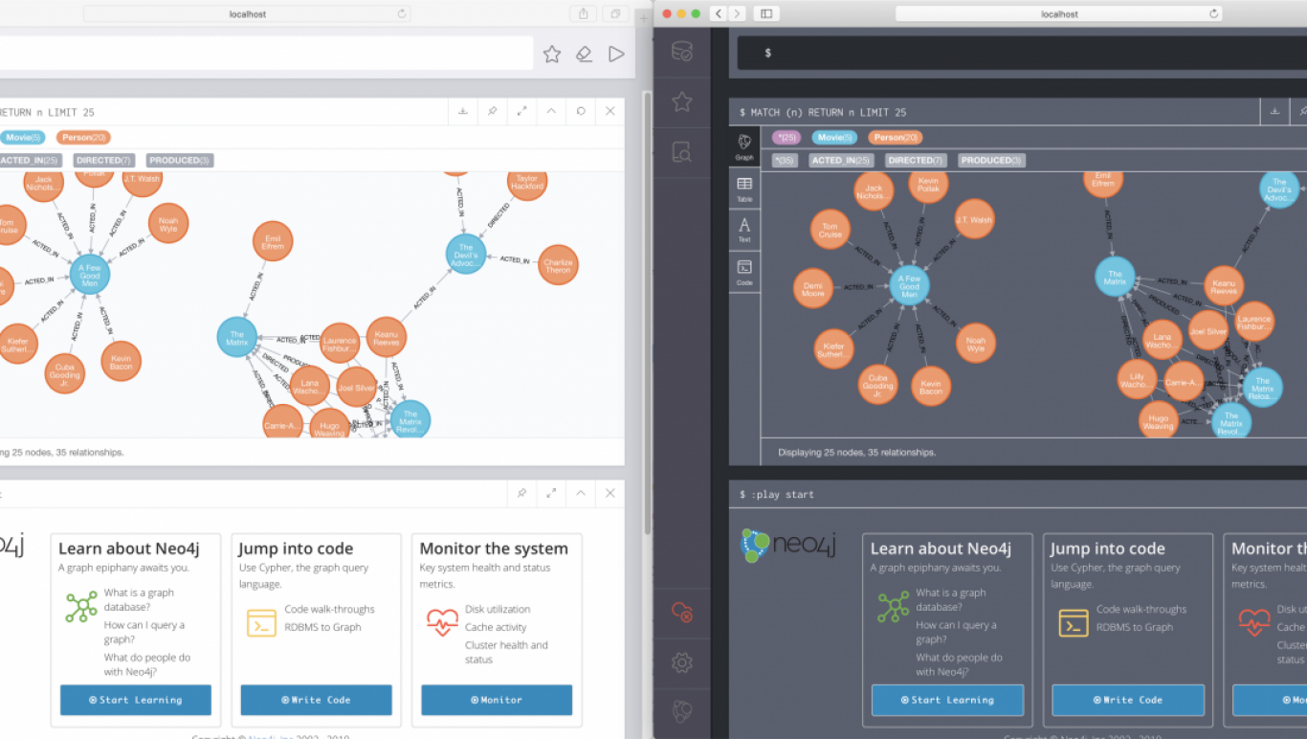Select the *(35) relationship chip in dark window

785,161
